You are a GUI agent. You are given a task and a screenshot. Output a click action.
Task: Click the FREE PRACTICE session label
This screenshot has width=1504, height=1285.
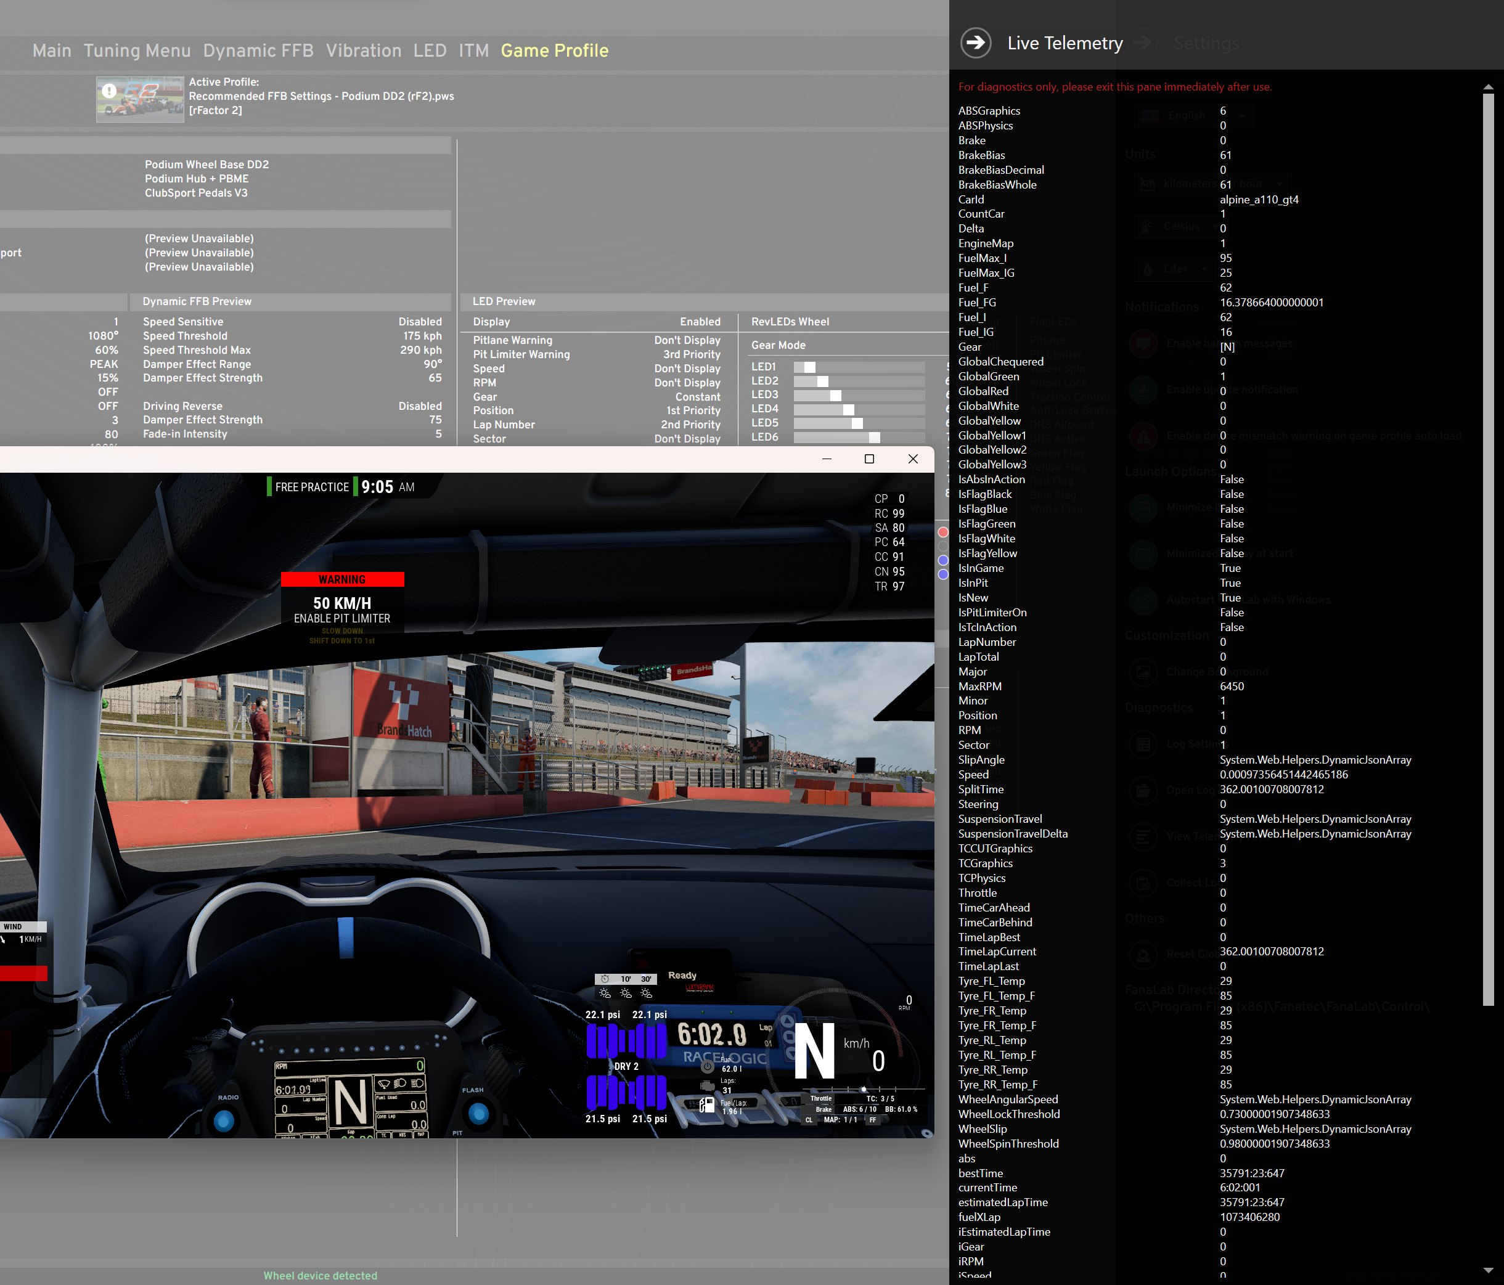(312, 487)
